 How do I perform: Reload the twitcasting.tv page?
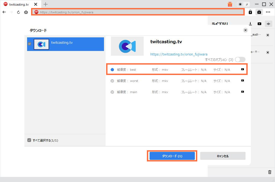pos(18,12)
